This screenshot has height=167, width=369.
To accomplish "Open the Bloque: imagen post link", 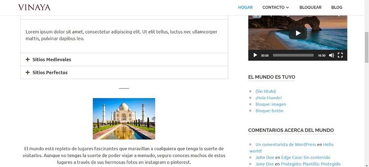I will (270, 104).
